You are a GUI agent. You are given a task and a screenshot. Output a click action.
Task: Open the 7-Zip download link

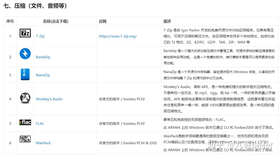click(40, 36)
